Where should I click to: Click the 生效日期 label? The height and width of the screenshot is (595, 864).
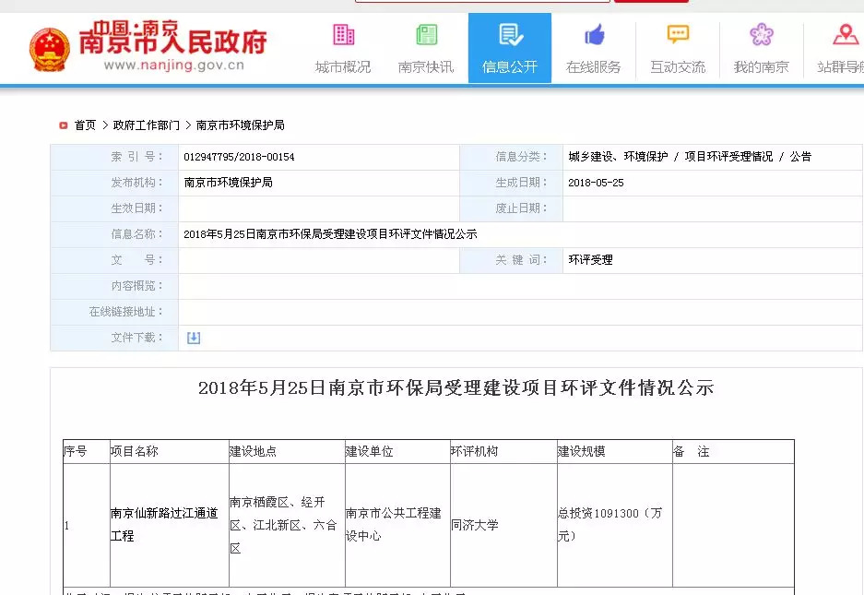[x=137, y=208]
